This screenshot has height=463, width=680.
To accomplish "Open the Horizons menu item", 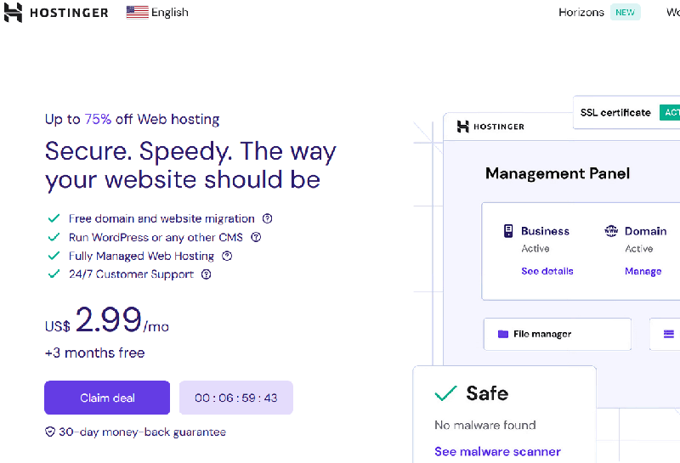I will pos(581,12).
